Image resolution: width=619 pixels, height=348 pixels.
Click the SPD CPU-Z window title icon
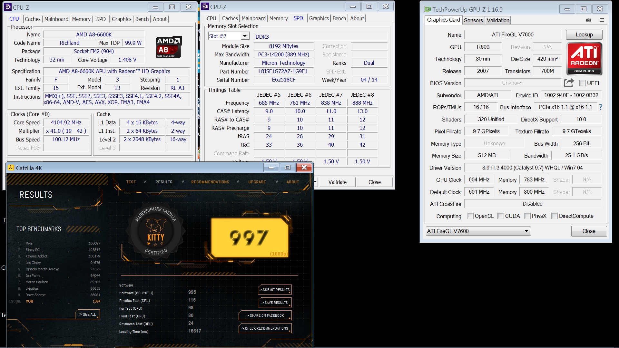205,6
